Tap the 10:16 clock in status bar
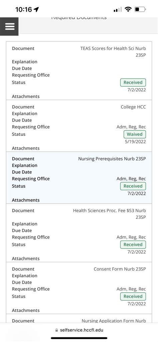Image resolution: width=158 pixels, height=342 pixels. coord(24,9)
